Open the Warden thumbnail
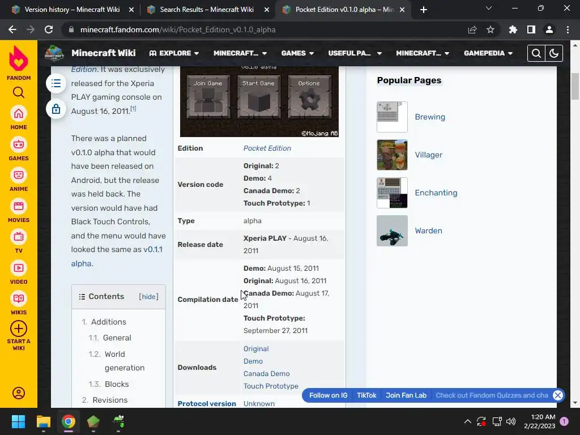Screen dimensions: 580x435 click(x=392, y=231)
